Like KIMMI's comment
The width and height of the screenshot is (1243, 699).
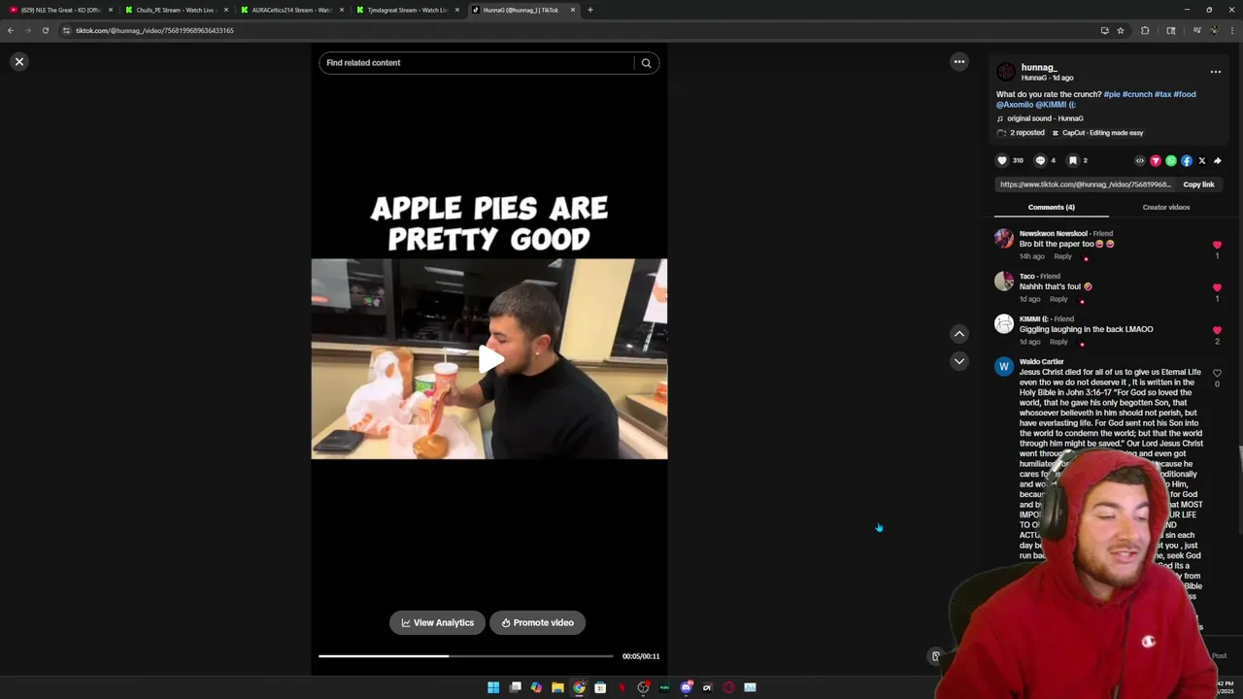coord(1217,331)
